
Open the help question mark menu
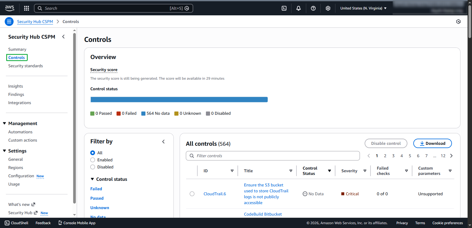(x=313, y=8)
